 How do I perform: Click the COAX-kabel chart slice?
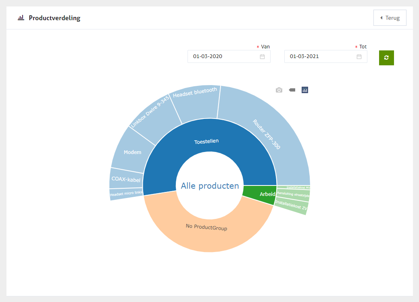(x=126, y=179)
